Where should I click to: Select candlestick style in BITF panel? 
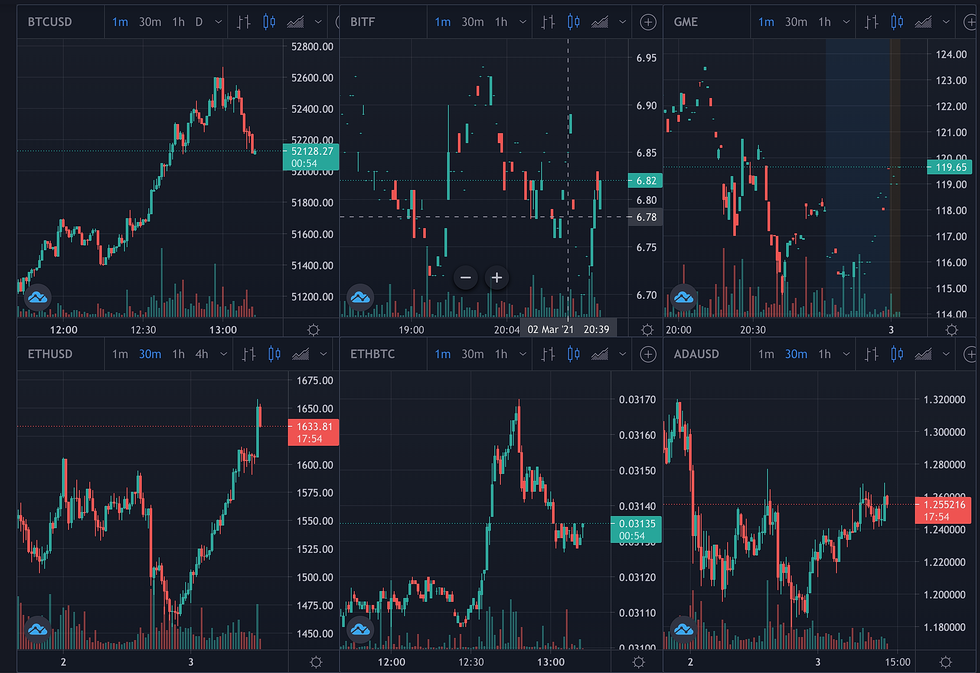pos(574,22)
